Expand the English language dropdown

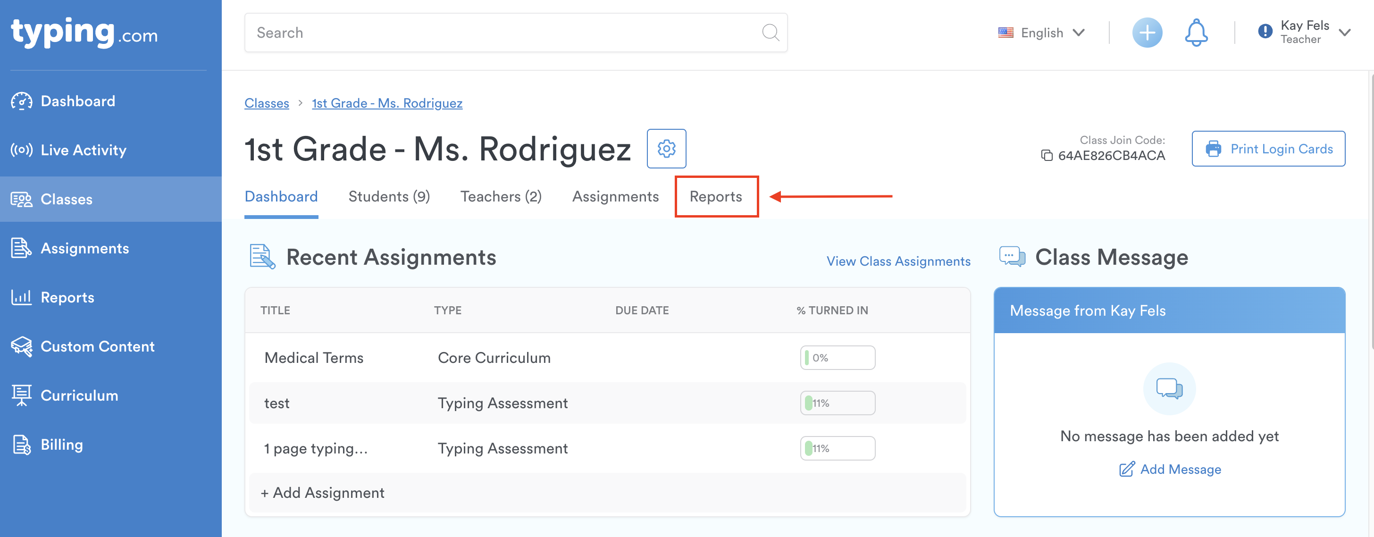coord(1042,33)
